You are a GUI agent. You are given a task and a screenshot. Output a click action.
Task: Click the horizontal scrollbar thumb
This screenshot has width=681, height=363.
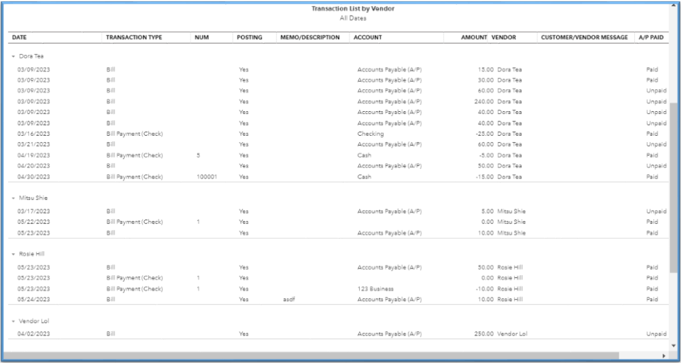(x=311, y=355)
